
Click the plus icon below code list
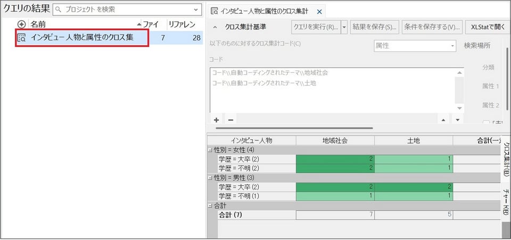pyautogui.click(x=217, y=120)
